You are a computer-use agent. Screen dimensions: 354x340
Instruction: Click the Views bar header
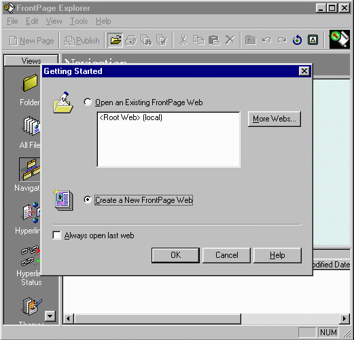(x=31, y=60)
